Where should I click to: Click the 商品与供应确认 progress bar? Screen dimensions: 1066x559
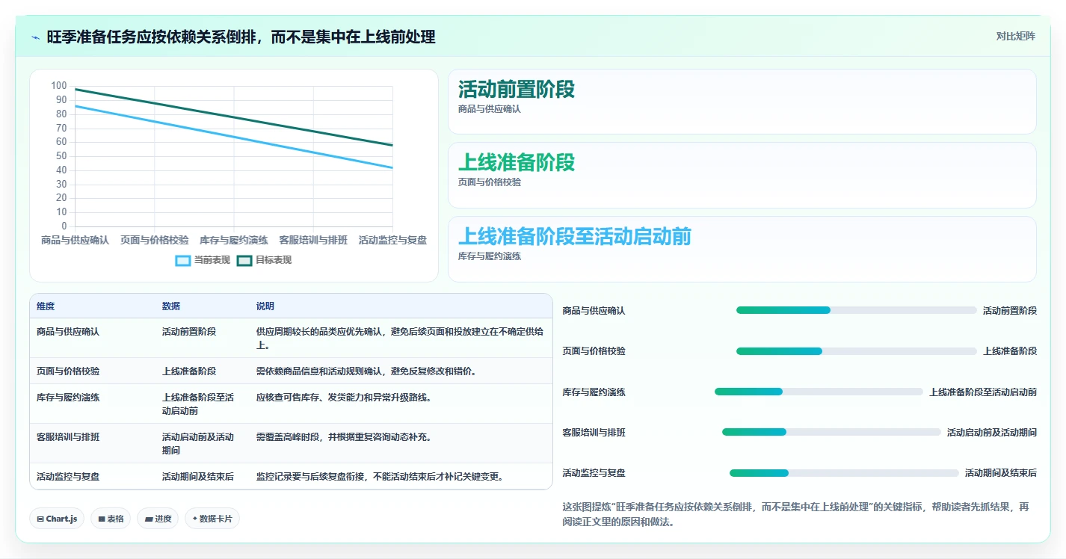(x=856, y=310)
